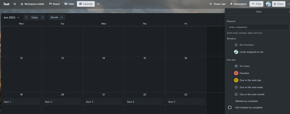290x114 pixels.
Task: Open Workspace visible settings
Action: [32, 4]
